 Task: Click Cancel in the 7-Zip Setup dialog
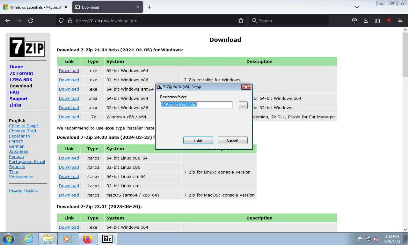click(232, 140)
